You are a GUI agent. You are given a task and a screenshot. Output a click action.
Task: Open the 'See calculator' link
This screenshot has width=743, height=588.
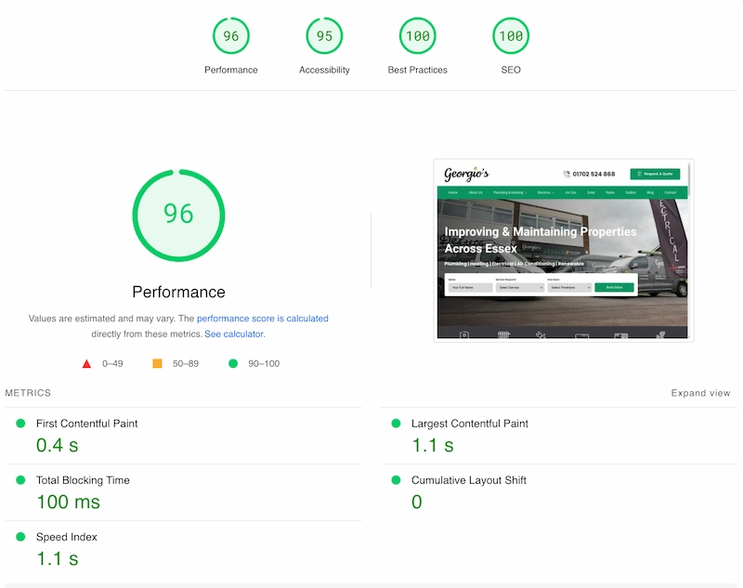tap(234, 334)
